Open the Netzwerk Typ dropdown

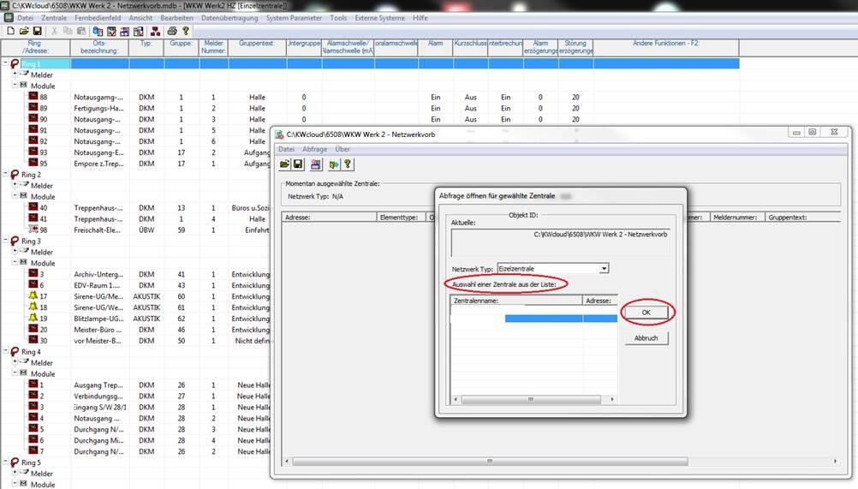[x=604, y=269]
